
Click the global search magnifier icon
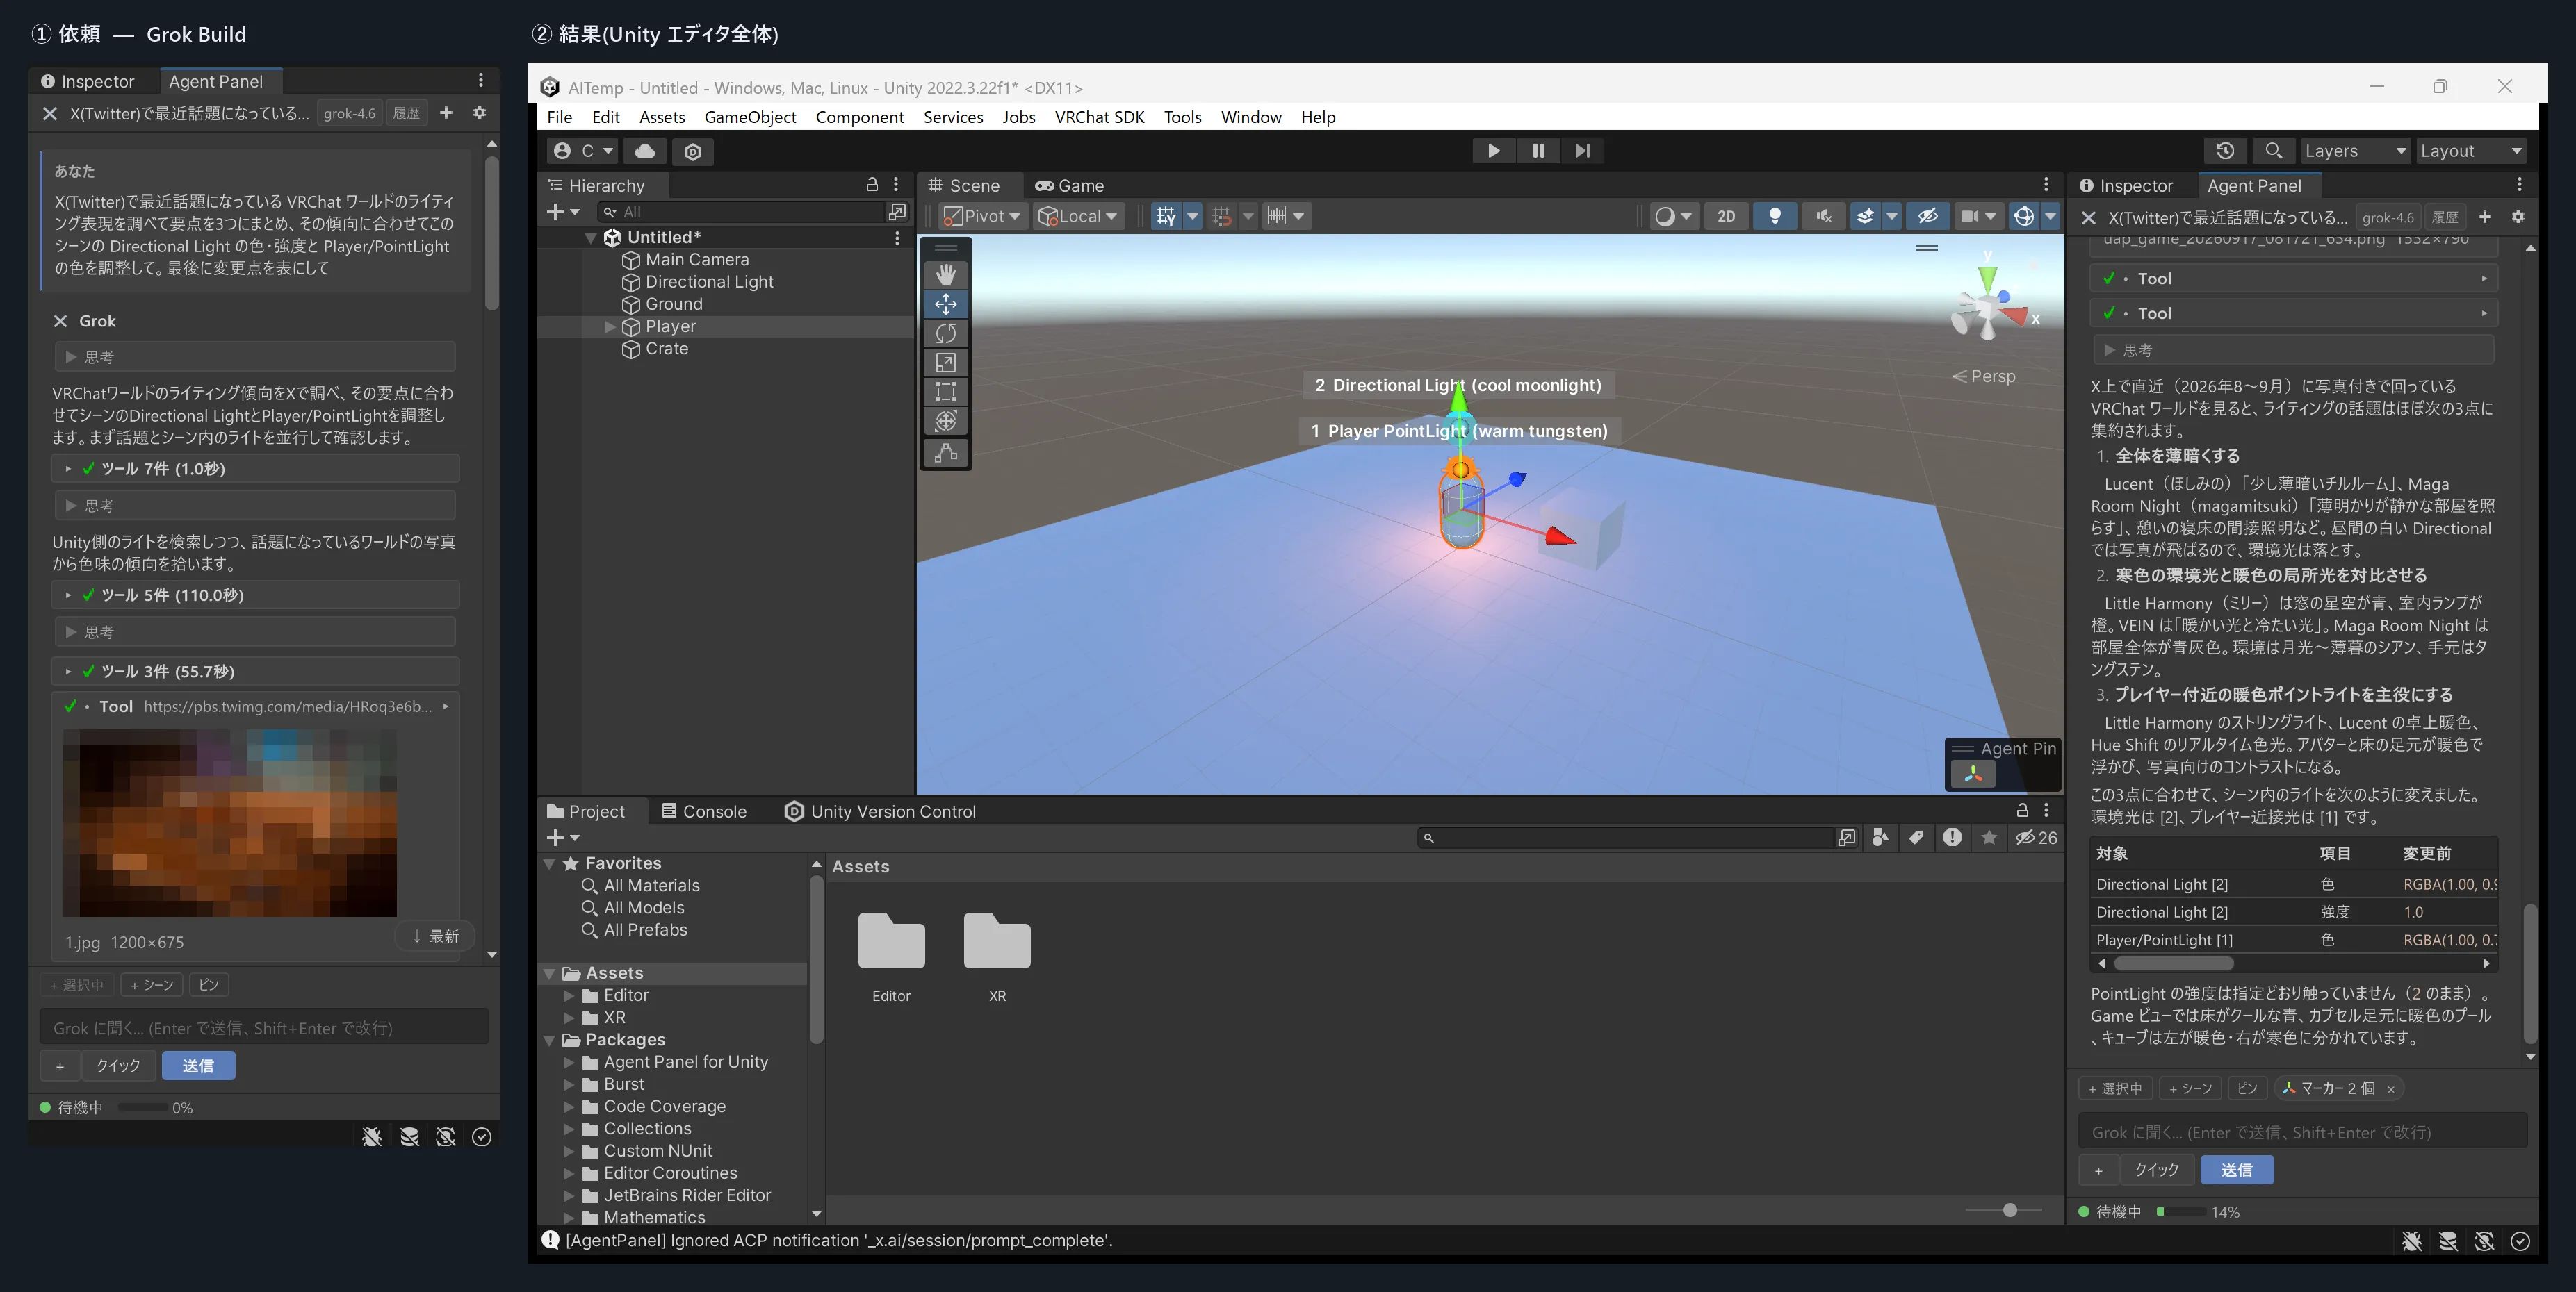pyautogui.click(x=2273, y=151)
